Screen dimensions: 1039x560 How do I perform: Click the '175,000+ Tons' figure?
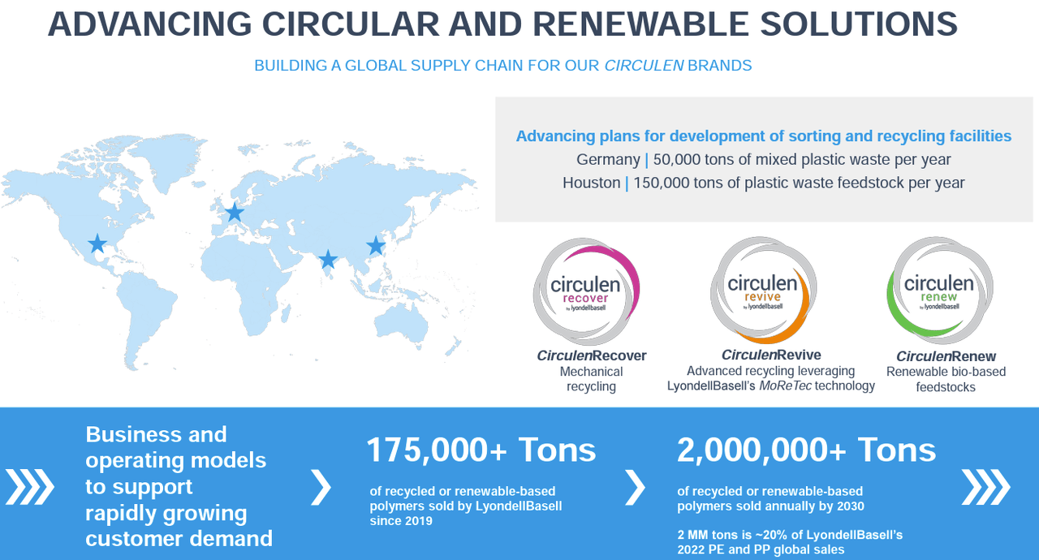(x=481, y=450)
